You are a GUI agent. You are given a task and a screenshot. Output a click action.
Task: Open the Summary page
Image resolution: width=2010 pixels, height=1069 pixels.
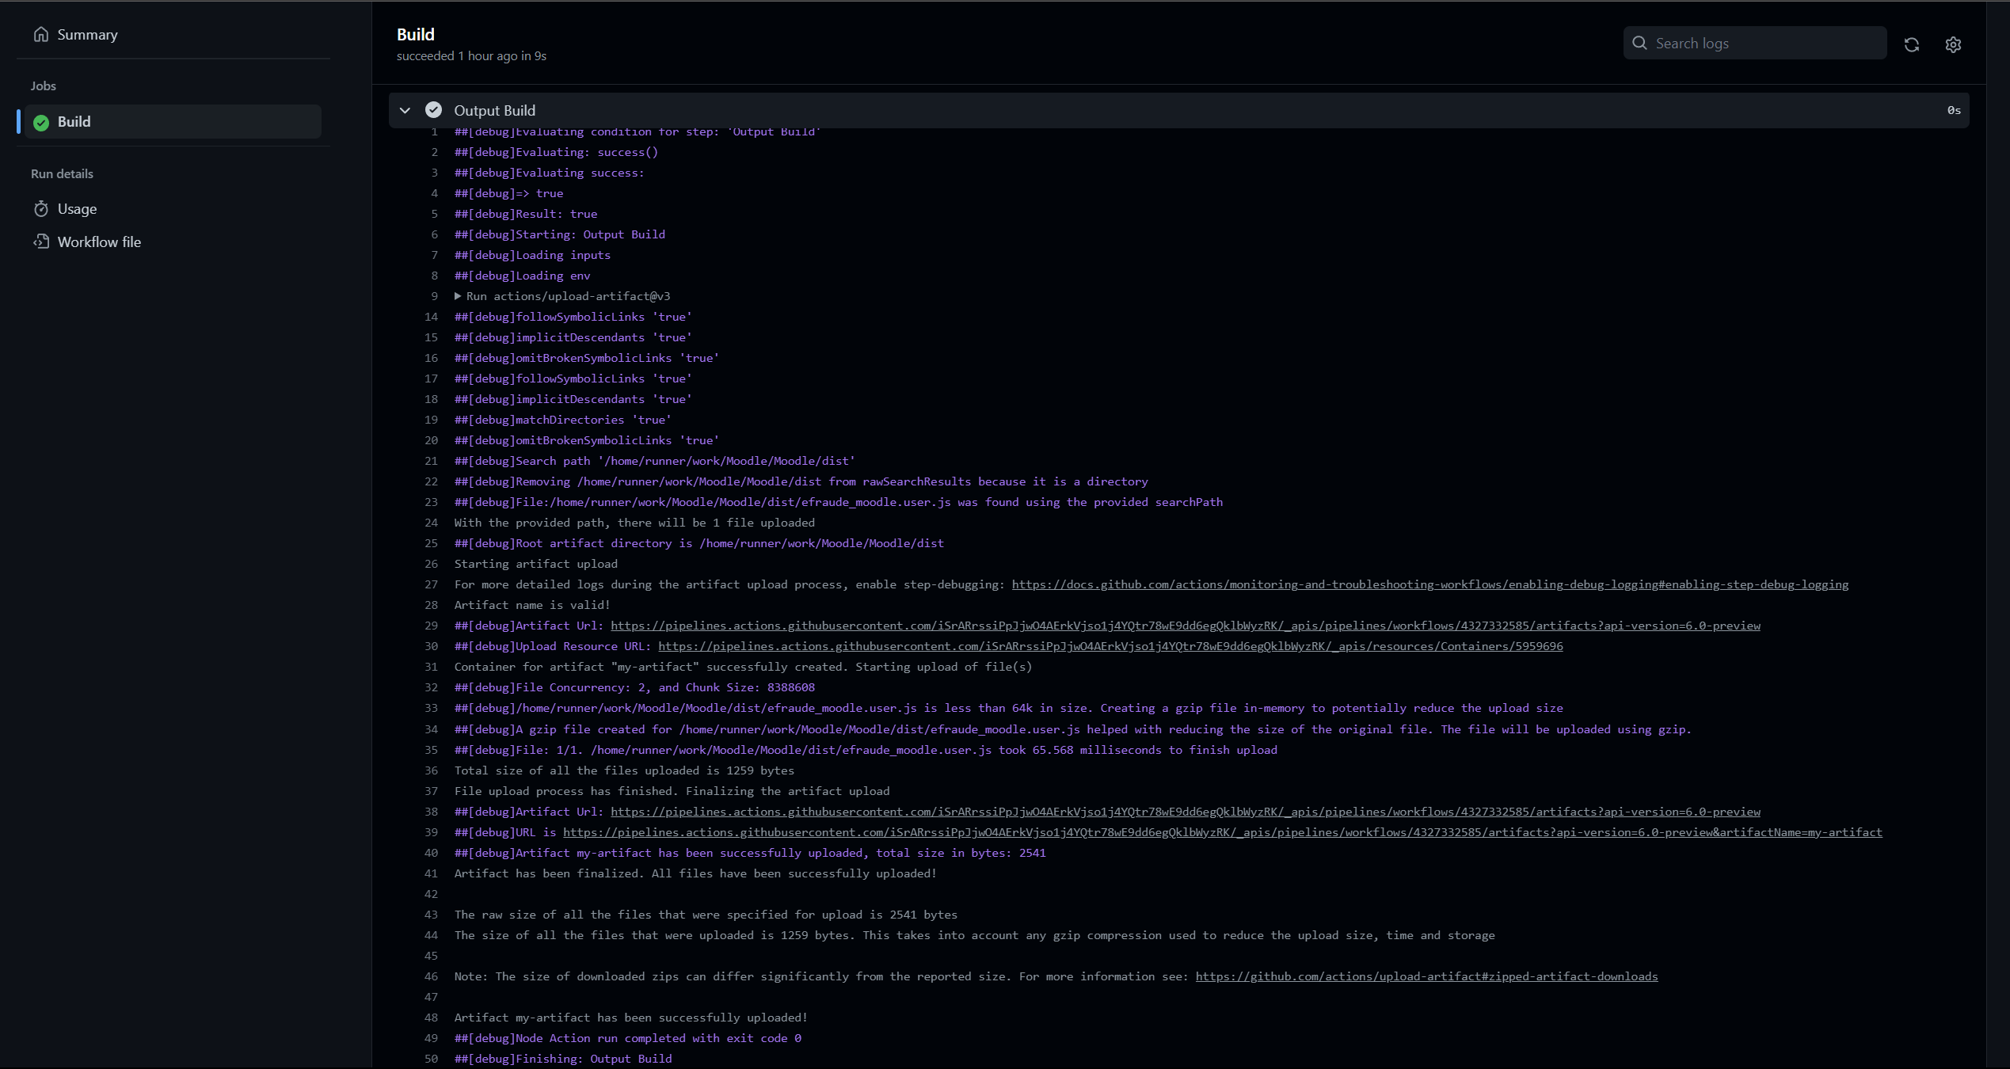(87, 35)
